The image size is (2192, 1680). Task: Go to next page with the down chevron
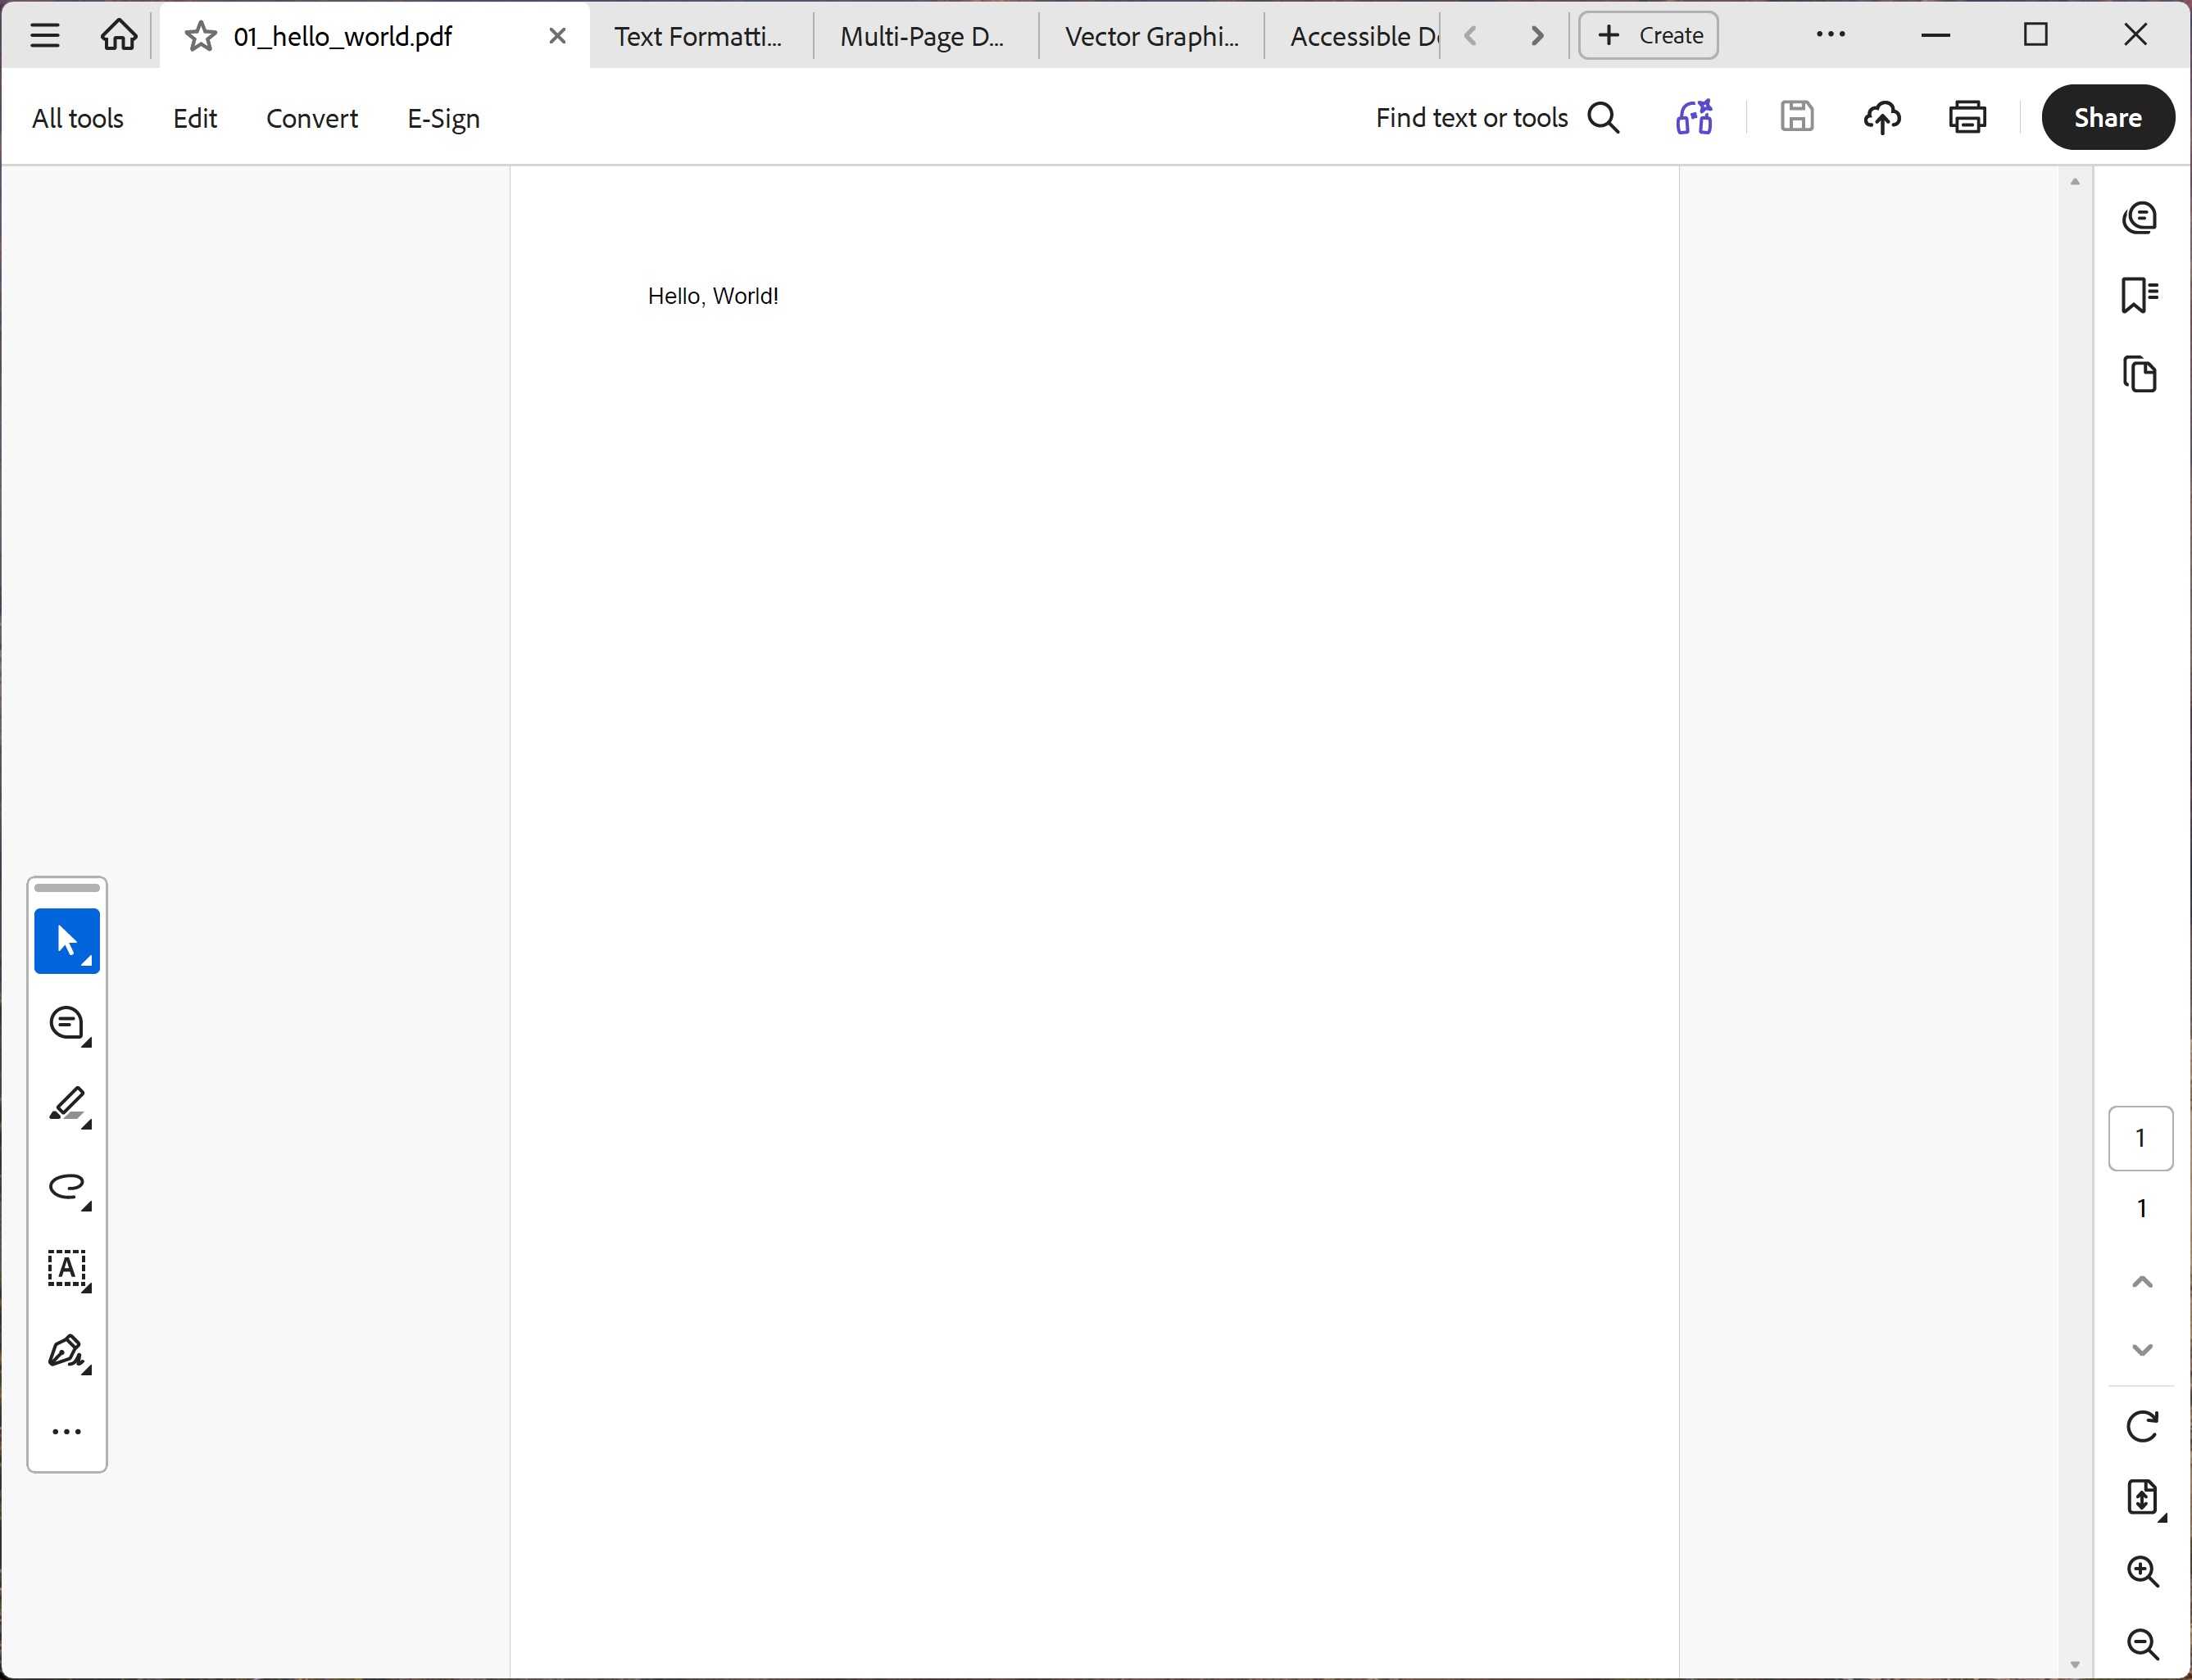(x=2141, y=1348)
